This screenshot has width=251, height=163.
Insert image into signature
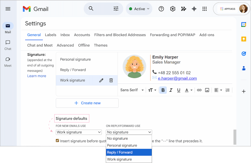(x=207, y=90)
